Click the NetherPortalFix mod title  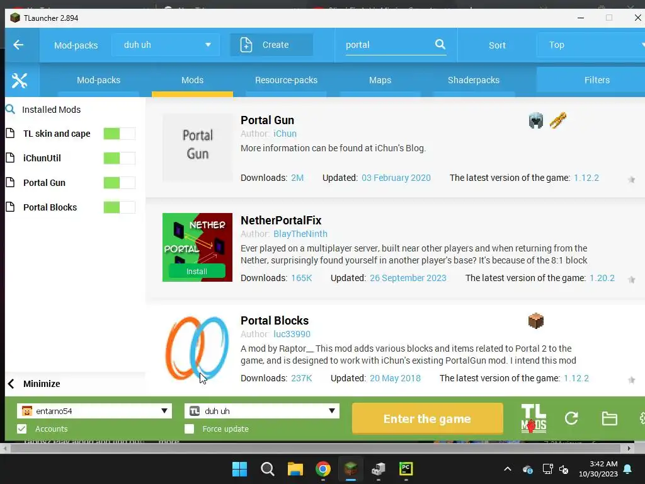tap(281, 220)
